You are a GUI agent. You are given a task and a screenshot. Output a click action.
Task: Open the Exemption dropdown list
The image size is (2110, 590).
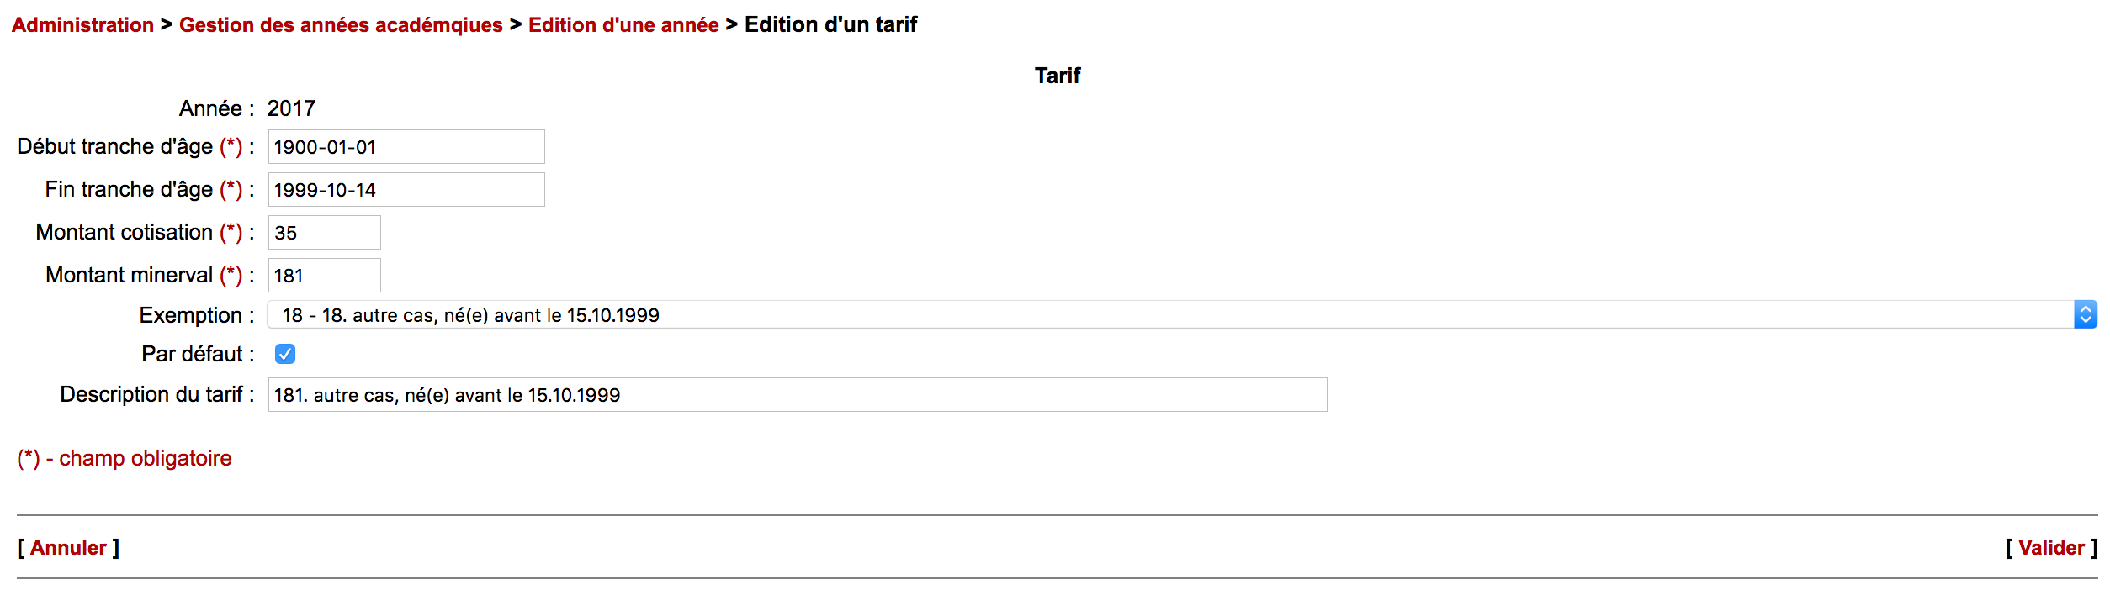coord(1181,315)
